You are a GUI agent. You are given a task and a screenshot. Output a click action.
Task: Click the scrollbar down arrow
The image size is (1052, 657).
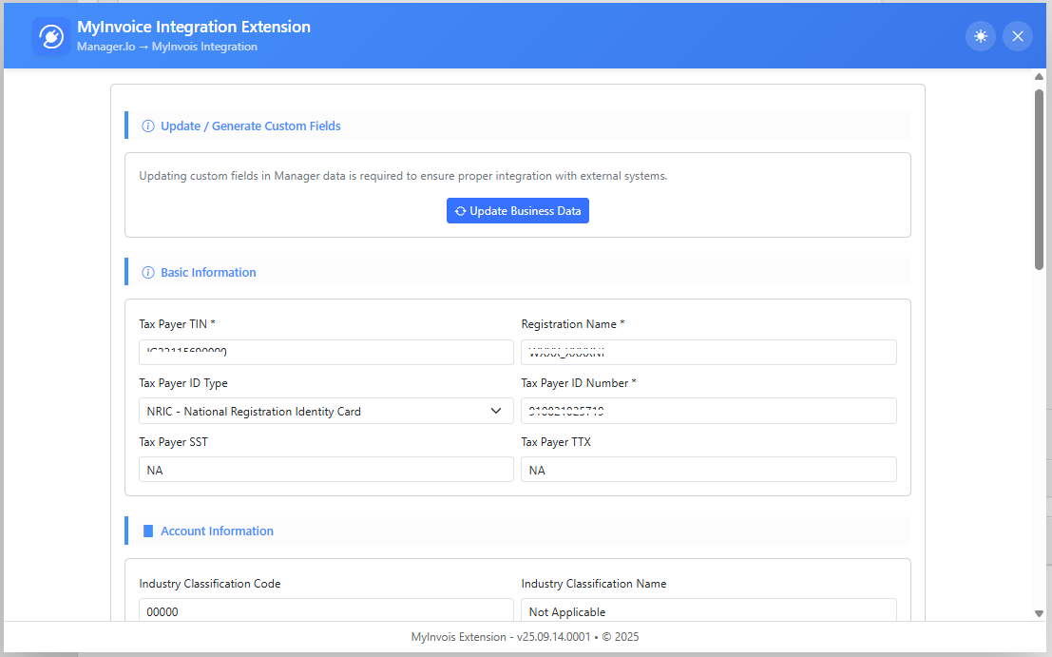[1038, 613]
